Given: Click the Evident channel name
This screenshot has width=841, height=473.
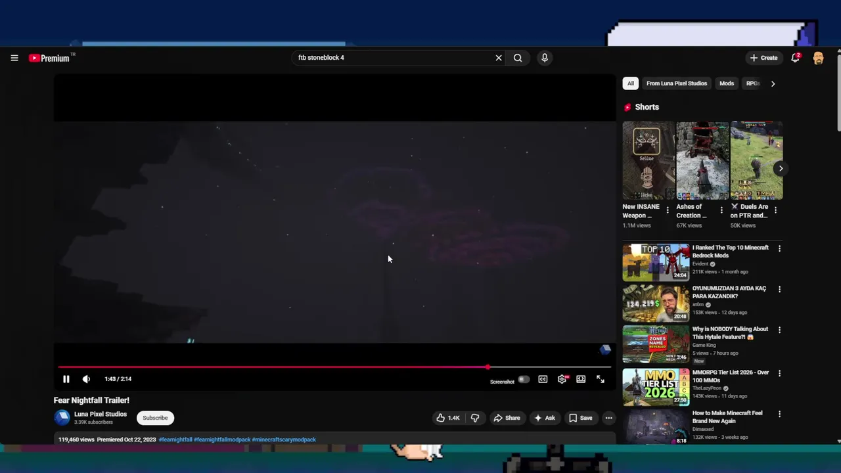Looking at the screenshot, I should click(x=700, y=264).
